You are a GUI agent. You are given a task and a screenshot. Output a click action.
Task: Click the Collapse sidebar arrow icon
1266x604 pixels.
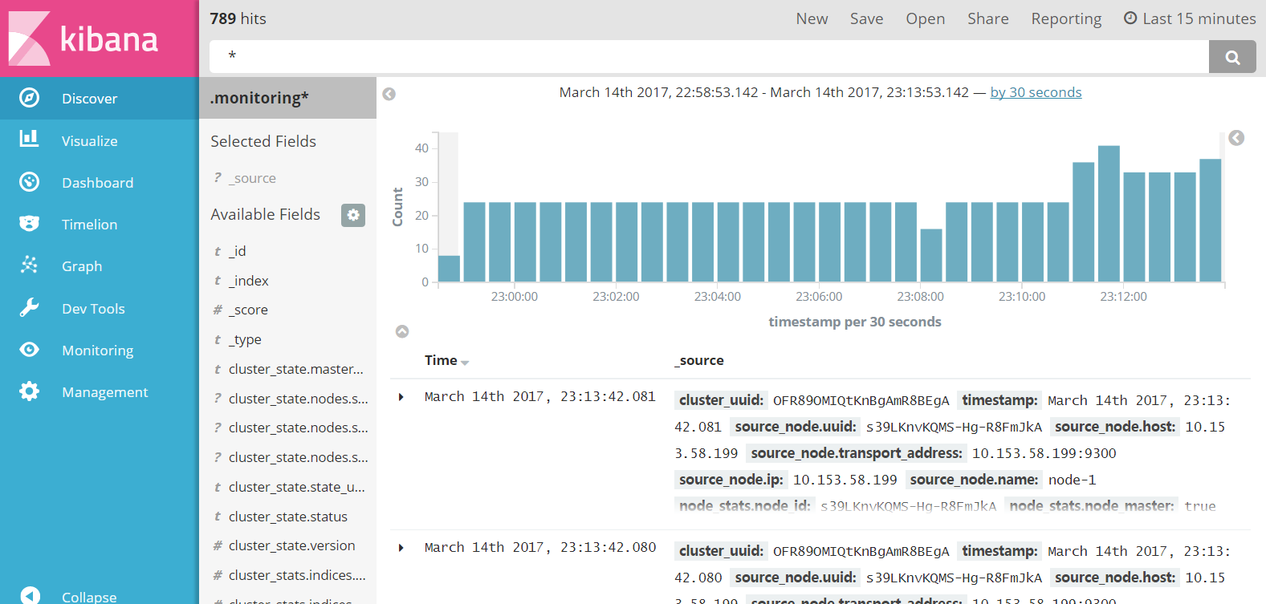(x=30, y=596)
